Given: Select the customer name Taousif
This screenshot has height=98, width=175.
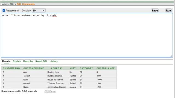Looking at the screenshot, I should click(x=27, y=76).
